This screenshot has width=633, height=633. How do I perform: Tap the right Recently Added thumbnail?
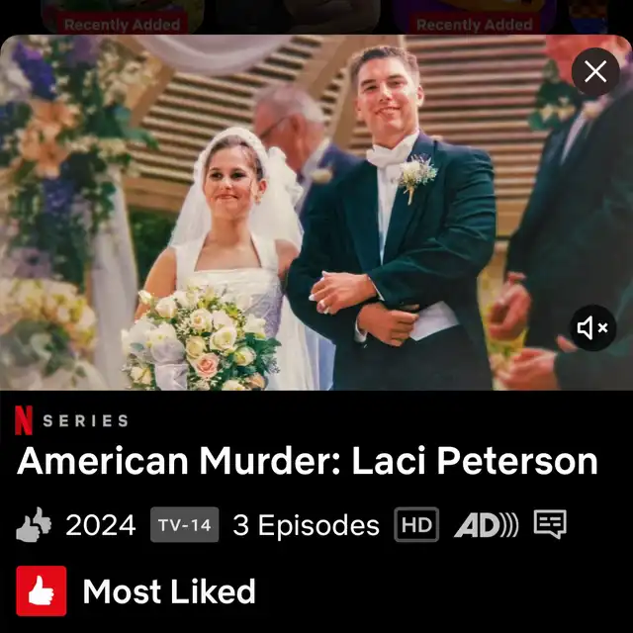click(475, 17)
